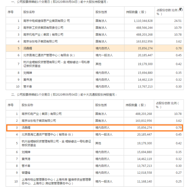Viewport: 185px width, 187px height.
Task: Select 杭州金蟾蜍投资管理有限公司 cell in 前十大股东 table
Action: pos(56,64)
